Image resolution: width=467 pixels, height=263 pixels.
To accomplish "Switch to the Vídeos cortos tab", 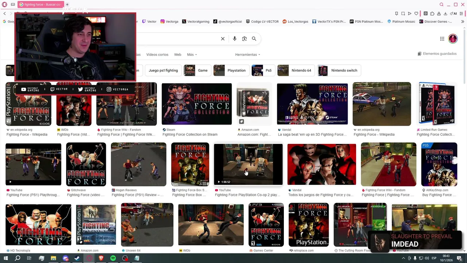I will [157, 55].
